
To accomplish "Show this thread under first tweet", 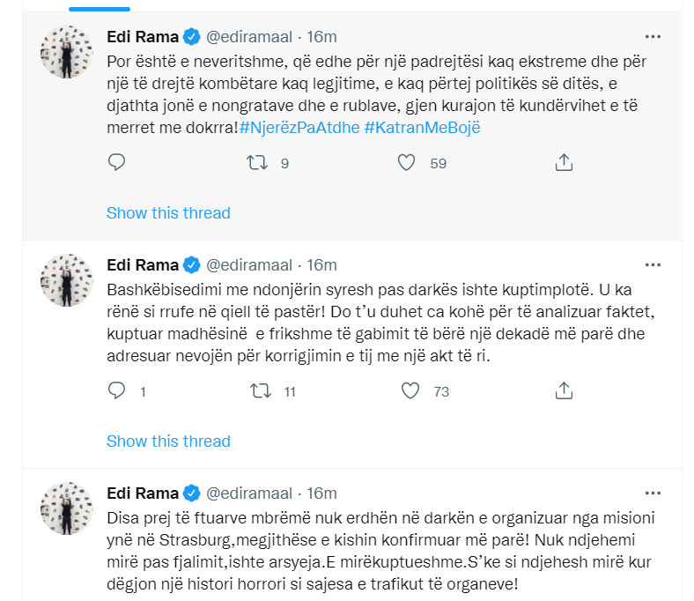I will (168, 213).
